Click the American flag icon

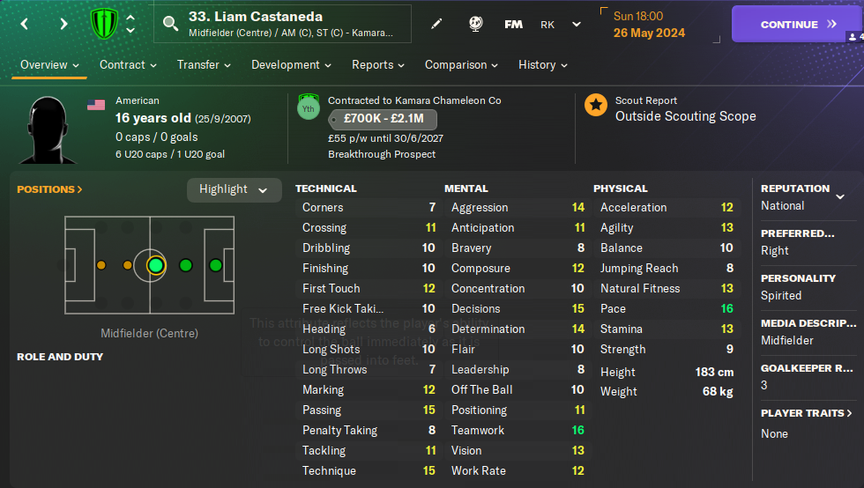pos(96,105)
